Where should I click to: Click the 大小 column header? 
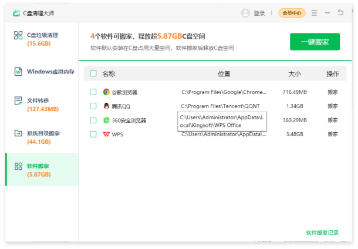click(x=294, y=74)
